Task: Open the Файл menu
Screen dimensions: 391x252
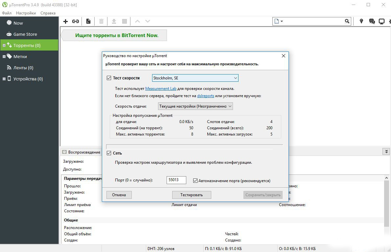Action: 7,13
